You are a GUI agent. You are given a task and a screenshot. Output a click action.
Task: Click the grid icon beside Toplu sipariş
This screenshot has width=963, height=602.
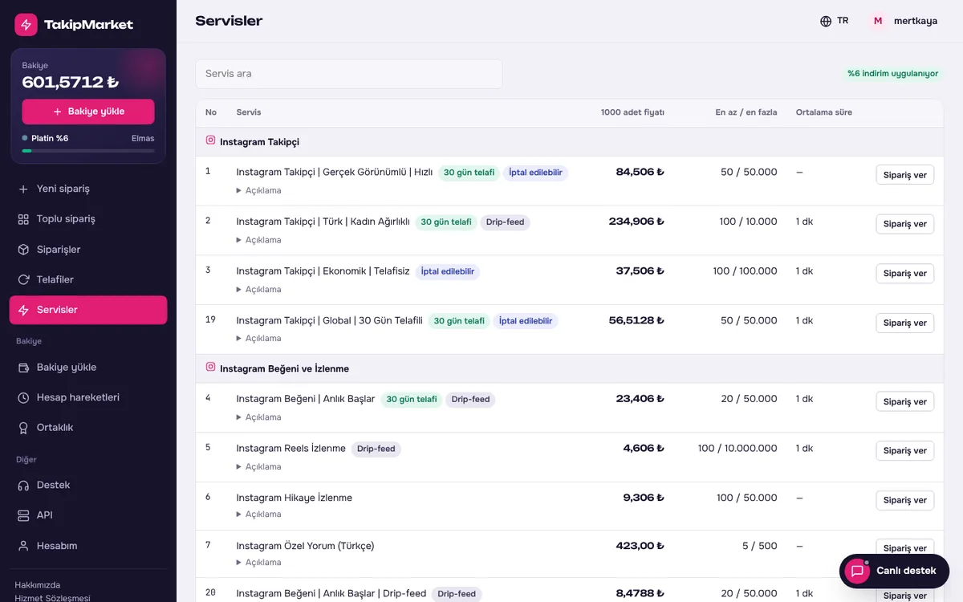22,219
